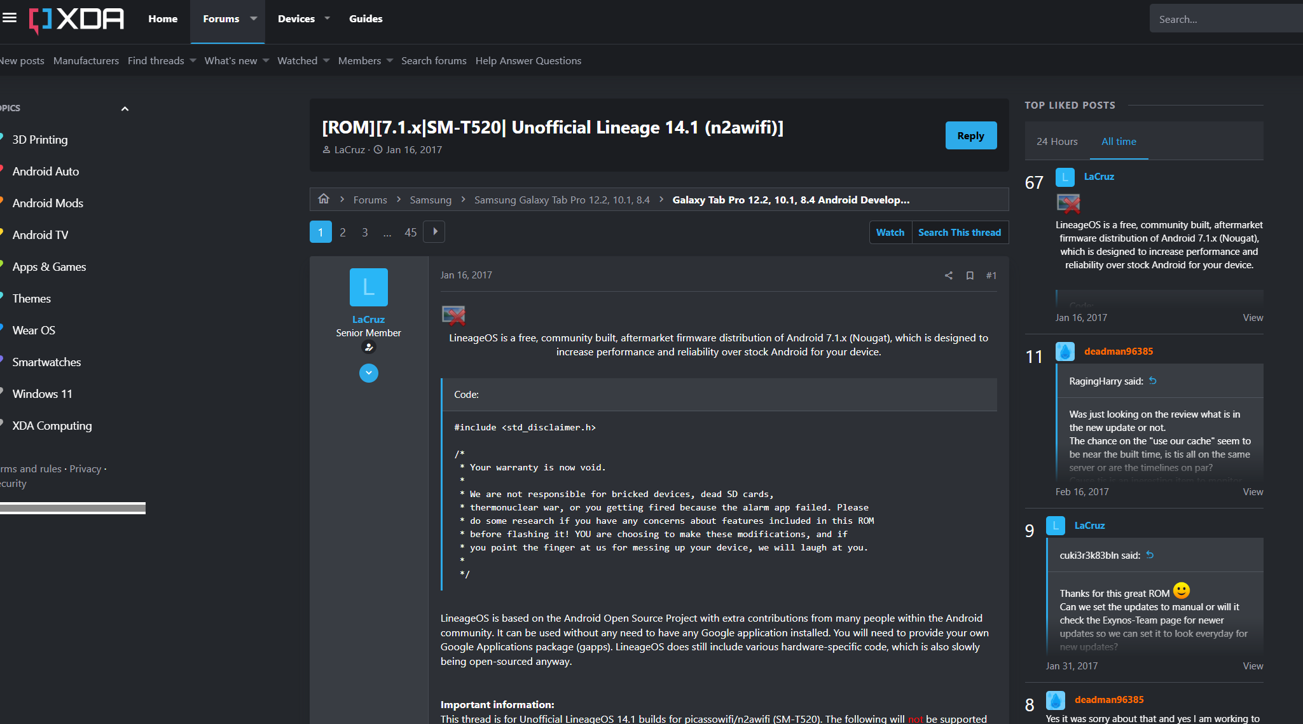Screen dimensions: 1303x724
Task: Click broken image icon in post body
Action: tap(453, 315)
